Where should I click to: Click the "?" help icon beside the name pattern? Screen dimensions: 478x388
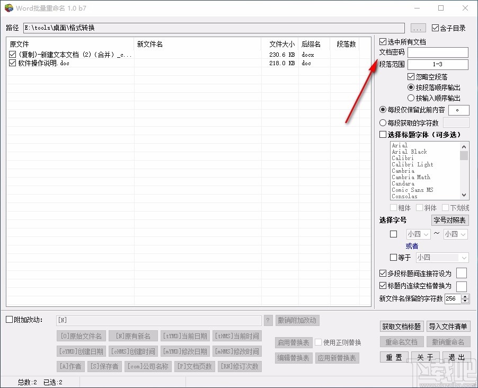coord(268,320)
